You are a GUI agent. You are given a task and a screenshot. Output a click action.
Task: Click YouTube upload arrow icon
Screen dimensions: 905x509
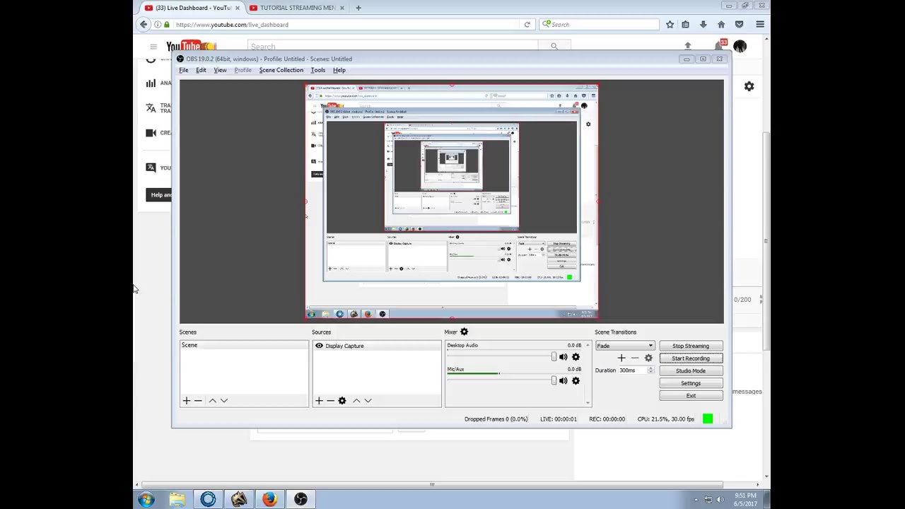click(x=687, y=47)
